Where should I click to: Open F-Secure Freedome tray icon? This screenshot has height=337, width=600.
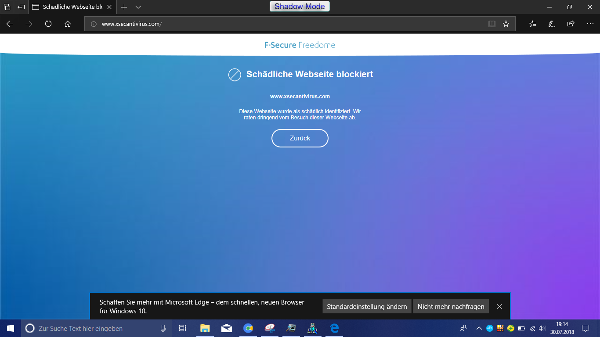(x=490, y=328)
